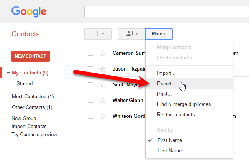Screen dimensions: 249x165
Task: Close the More dropdown button
Action: [159, 34]
